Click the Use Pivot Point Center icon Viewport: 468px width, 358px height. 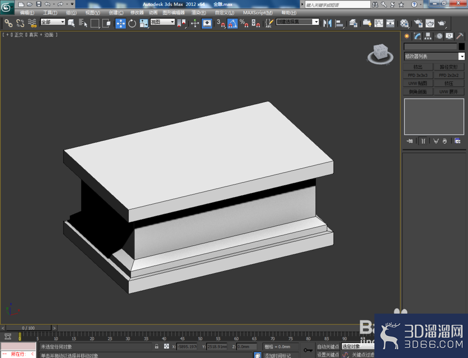(x=181, y=23)
